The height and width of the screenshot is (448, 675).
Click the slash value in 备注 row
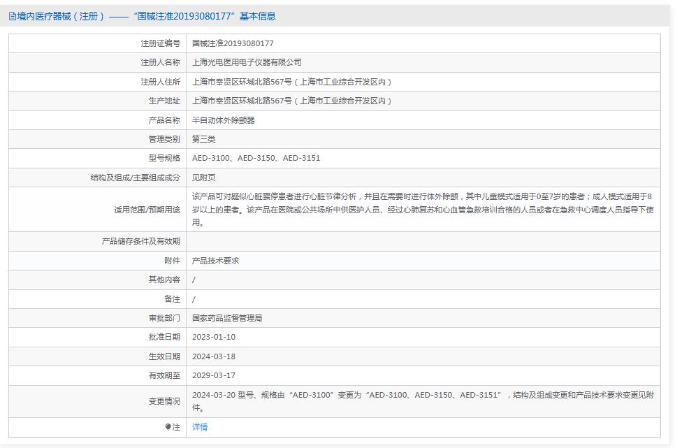(x=194, y=299)
